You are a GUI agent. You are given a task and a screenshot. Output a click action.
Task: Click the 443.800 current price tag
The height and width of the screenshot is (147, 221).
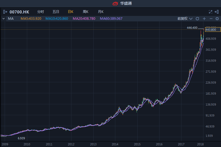click(x=211, y=30)
